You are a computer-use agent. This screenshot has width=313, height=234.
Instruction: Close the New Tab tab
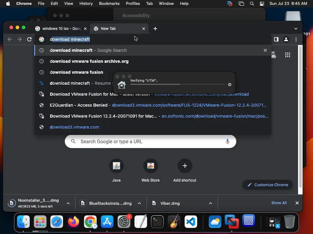pos(144,29)
